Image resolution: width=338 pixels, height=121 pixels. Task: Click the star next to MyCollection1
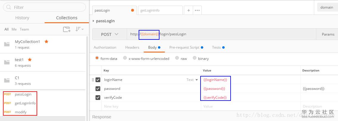46,42
